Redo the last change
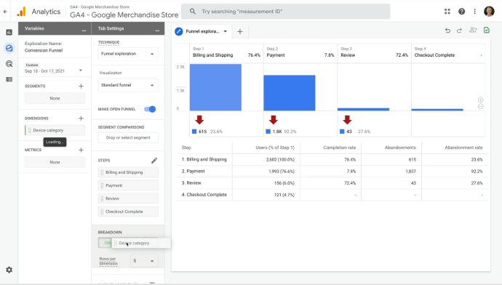Screen dimensions: 502x285 [459, 31]
